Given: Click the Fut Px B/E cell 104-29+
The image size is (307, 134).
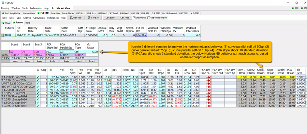Looking at the screenshot, I should (141, 35).
